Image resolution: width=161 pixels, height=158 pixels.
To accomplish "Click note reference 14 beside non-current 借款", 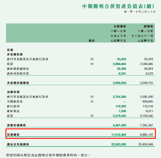I will (x=92, y=64).
